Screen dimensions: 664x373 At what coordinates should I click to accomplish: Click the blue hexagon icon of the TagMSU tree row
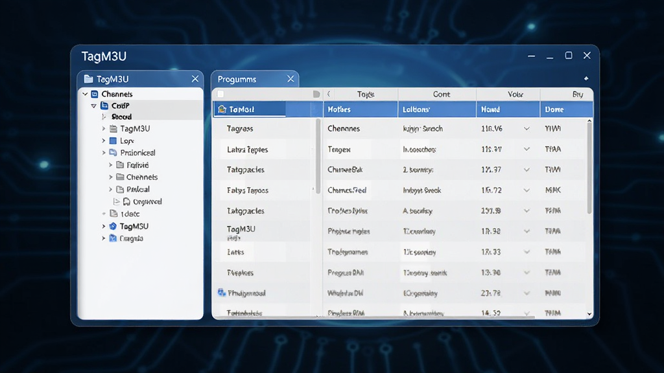(x=113, y=226)
